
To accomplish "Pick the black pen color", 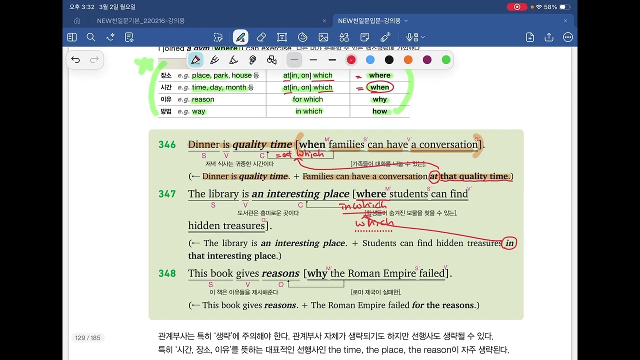I will pyautogui.click(x=389, y=60).
